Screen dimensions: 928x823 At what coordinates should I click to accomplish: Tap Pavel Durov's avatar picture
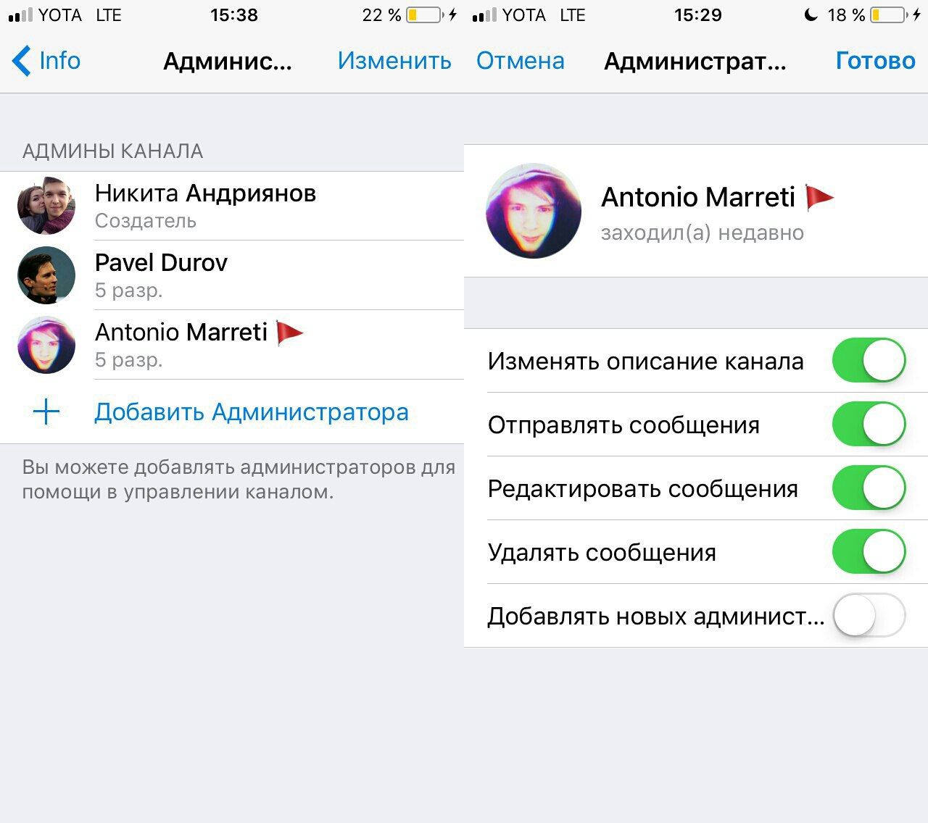[46, 275]
